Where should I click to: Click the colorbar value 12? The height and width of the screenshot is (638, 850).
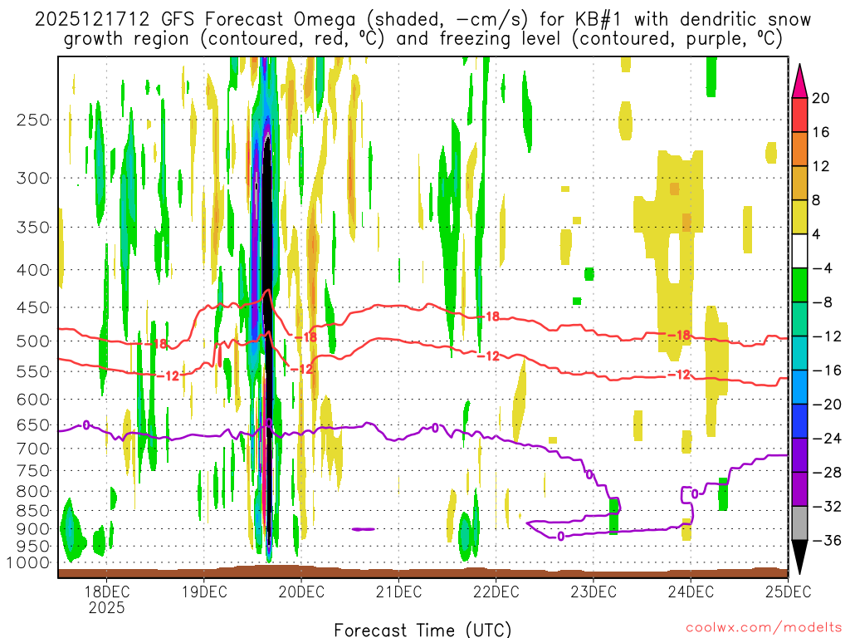coord(821,166)
